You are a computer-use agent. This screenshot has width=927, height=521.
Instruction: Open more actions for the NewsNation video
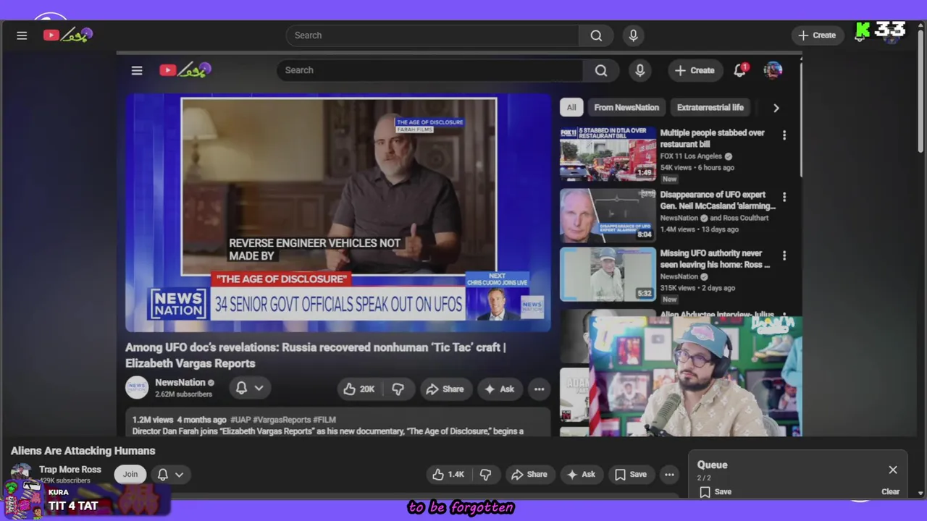539,389
